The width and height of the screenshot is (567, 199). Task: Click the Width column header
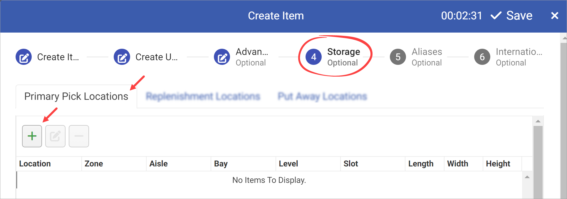tap(457, 163)
